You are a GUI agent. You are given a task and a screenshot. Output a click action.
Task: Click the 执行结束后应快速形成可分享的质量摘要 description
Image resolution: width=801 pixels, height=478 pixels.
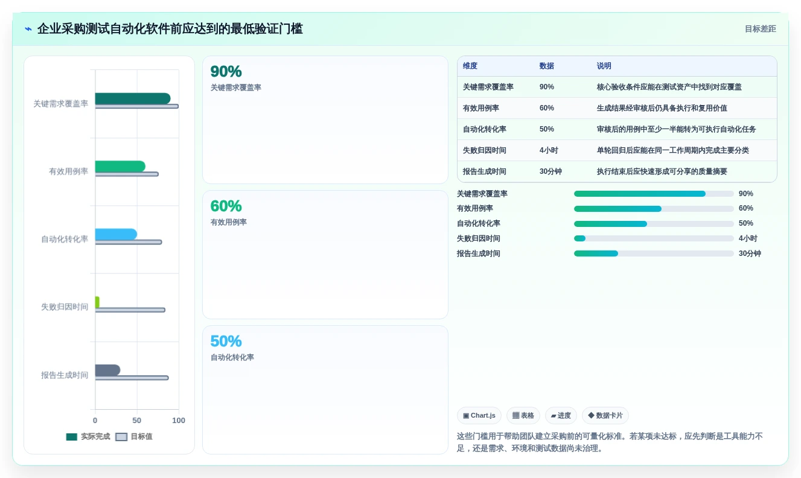click(x=662, y=171)
